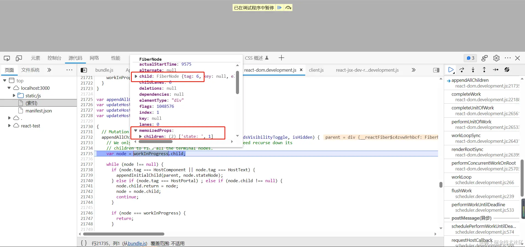Screen dimensions: 525x247
Task: Close the DevTools panel
Action: (517, 58)
